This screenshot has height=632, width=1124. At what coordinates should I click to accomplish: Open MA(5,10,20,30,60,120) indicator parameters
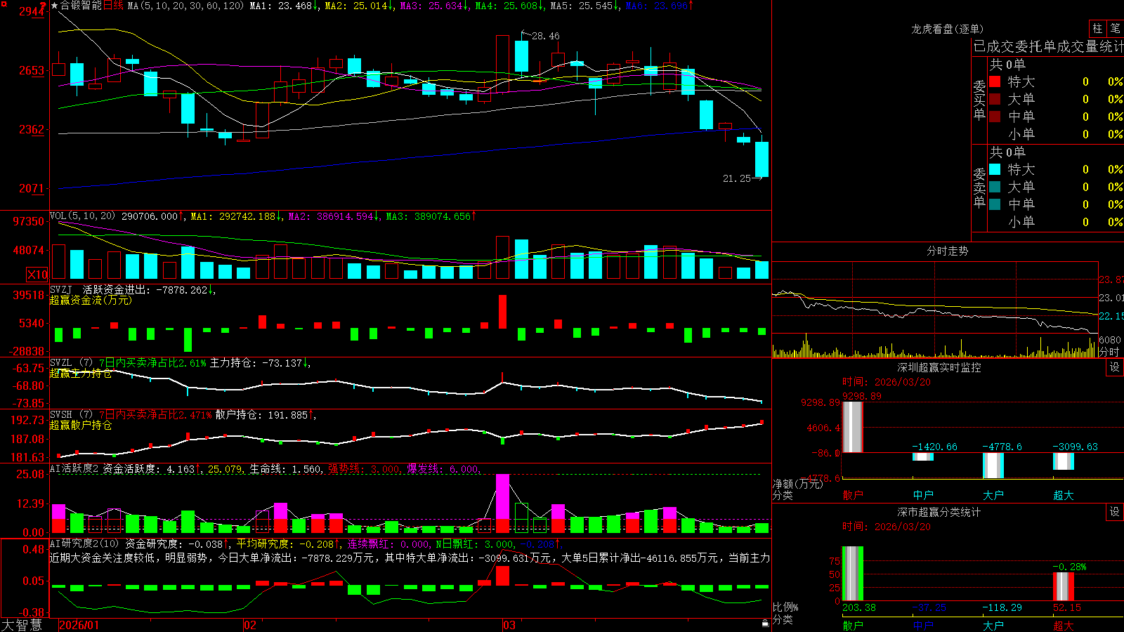(185, 6)
